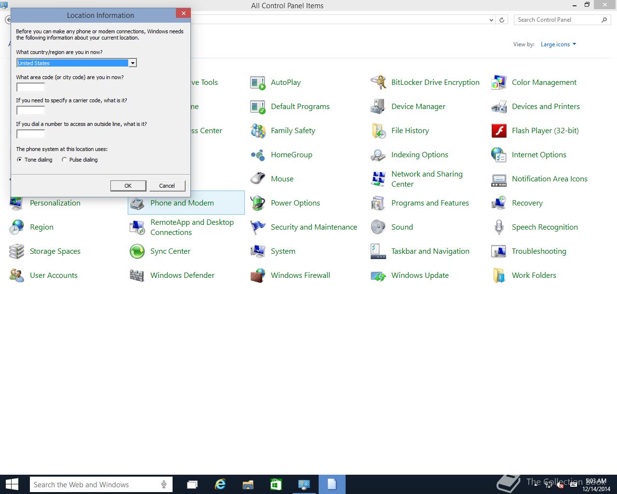Open RemoteApp and Desktop Connections link
This screenshot has height=494, width=617.
click(192, 227)
